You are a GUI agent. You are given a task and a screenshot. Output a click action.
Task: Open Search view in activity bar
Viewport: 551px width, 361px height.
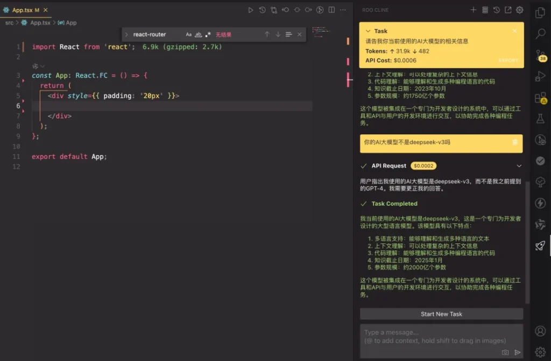coord(540,34)
